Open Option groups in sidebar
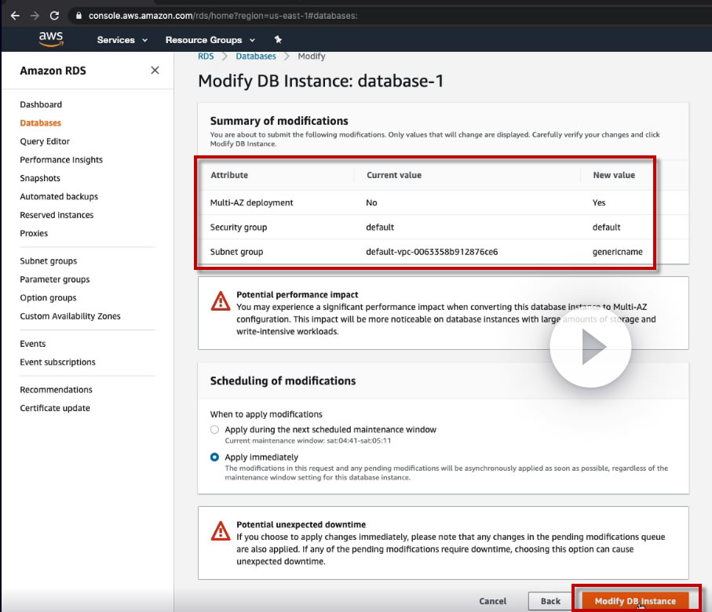 (48, 298)
